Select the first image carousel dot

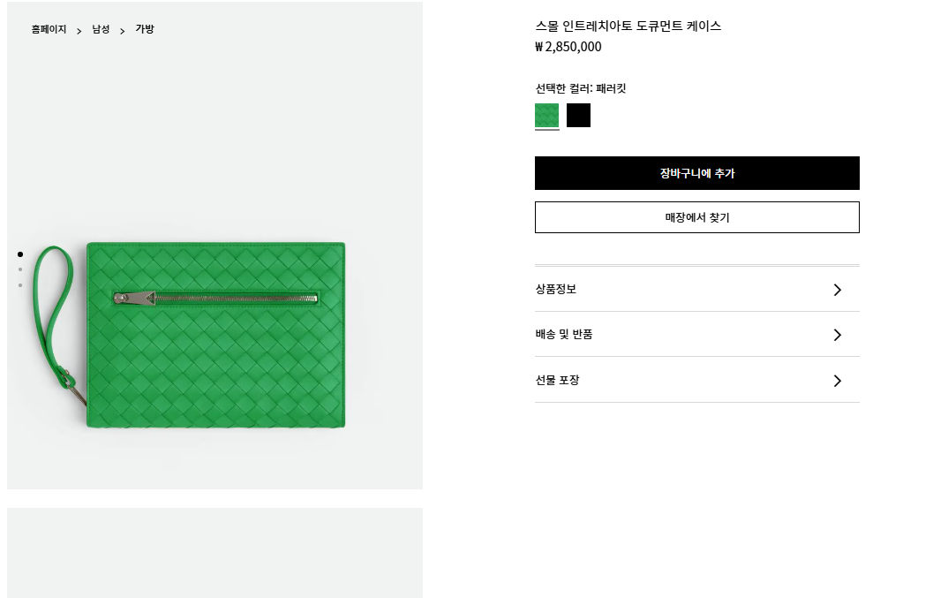[x=20, y=254]
